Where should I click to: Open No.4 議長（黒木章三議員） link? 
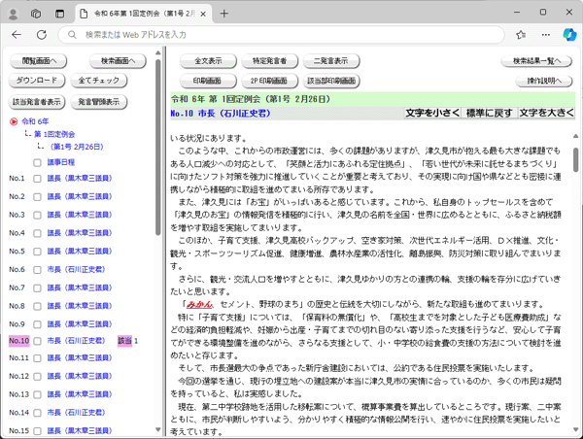[80, 233]
